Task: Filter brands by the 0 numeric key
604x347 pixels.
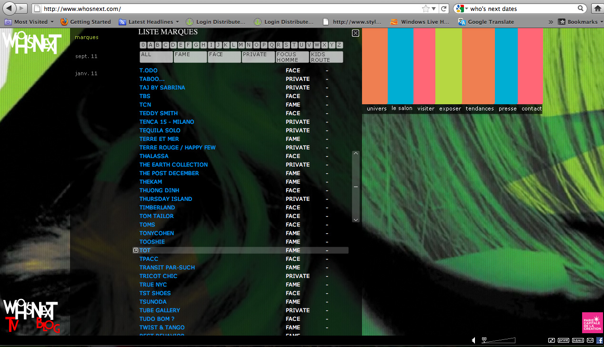Action: point(143,45)
